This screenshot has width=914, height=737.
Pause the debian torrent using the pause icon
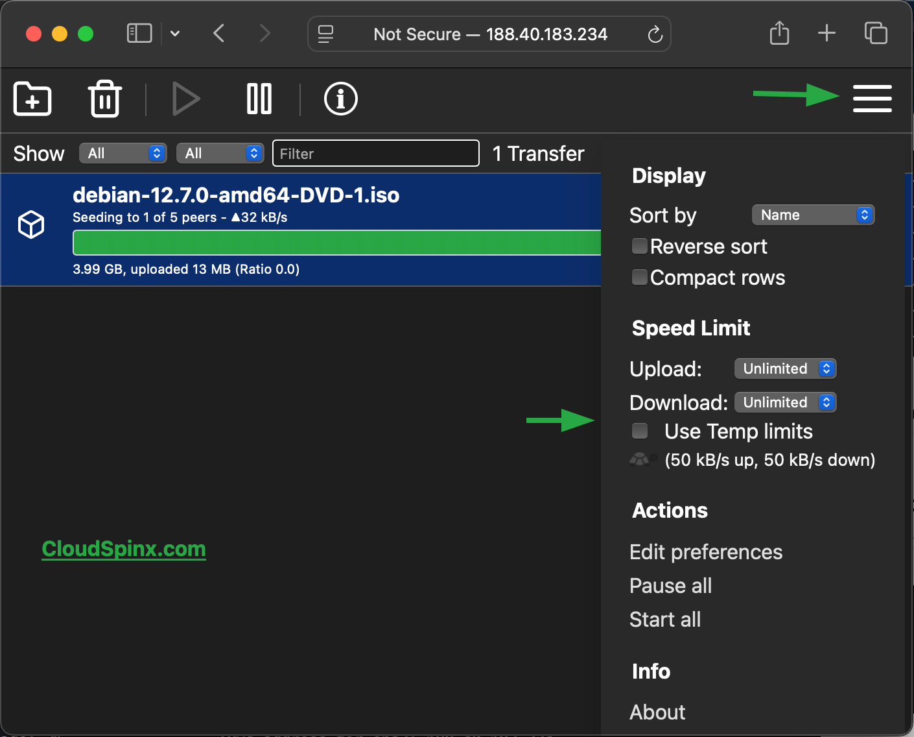[x=259, y=99]
